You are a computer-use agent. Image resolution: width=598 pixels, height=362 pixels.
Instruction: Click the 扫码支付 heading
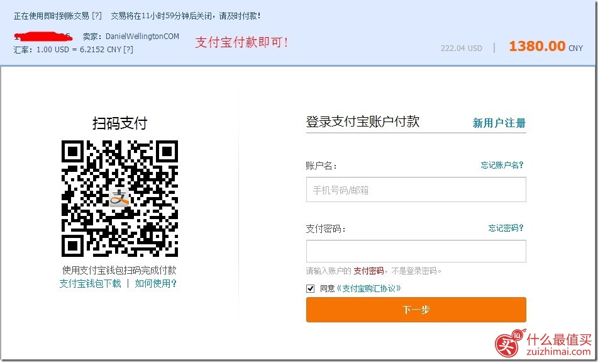(x=119, y=123)
